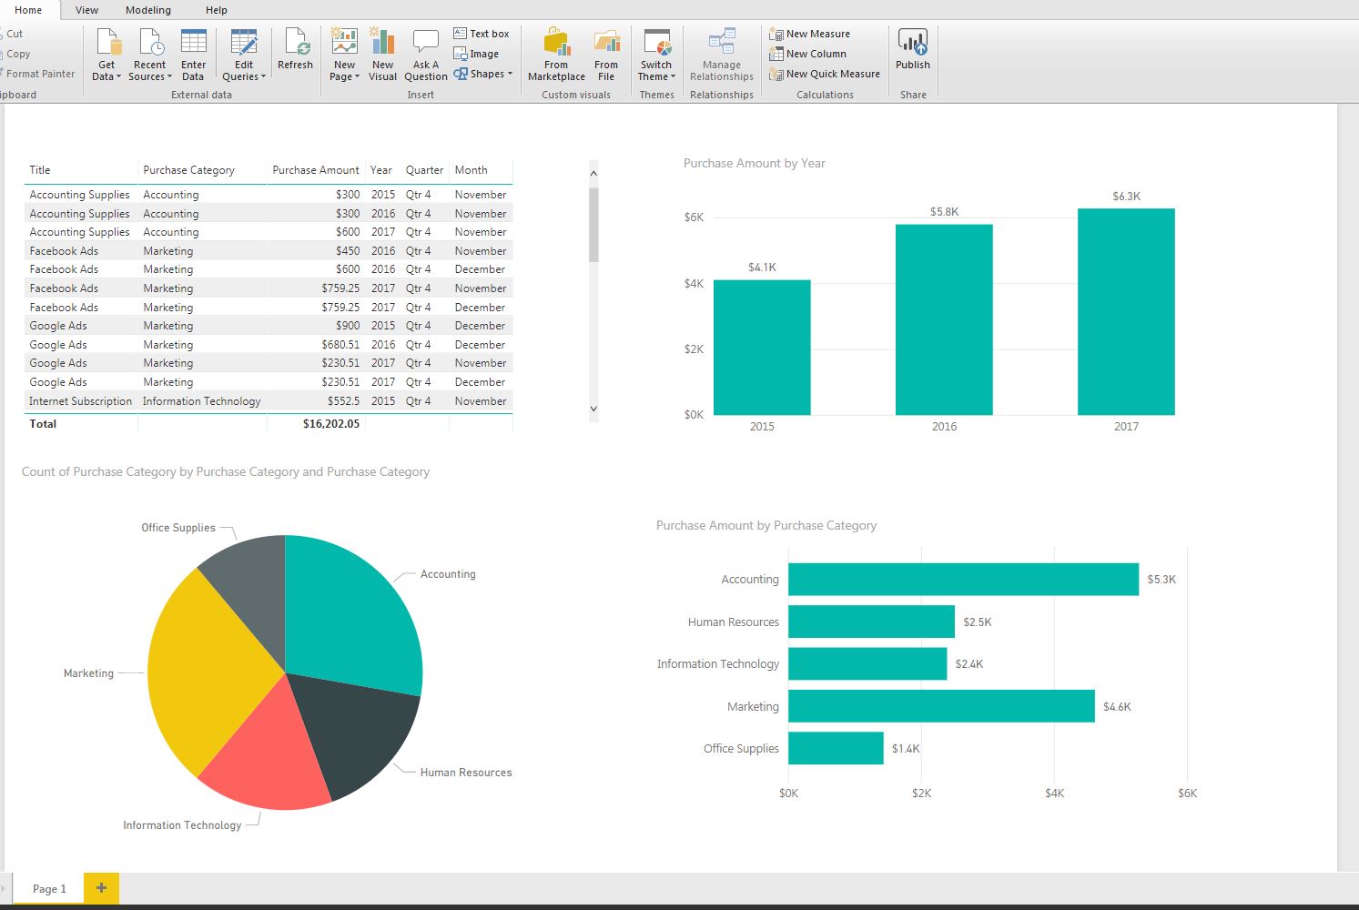The width and height of the screenshot is (1359, 910).
Task: Open the View ribbon tab
Action: 86,10
